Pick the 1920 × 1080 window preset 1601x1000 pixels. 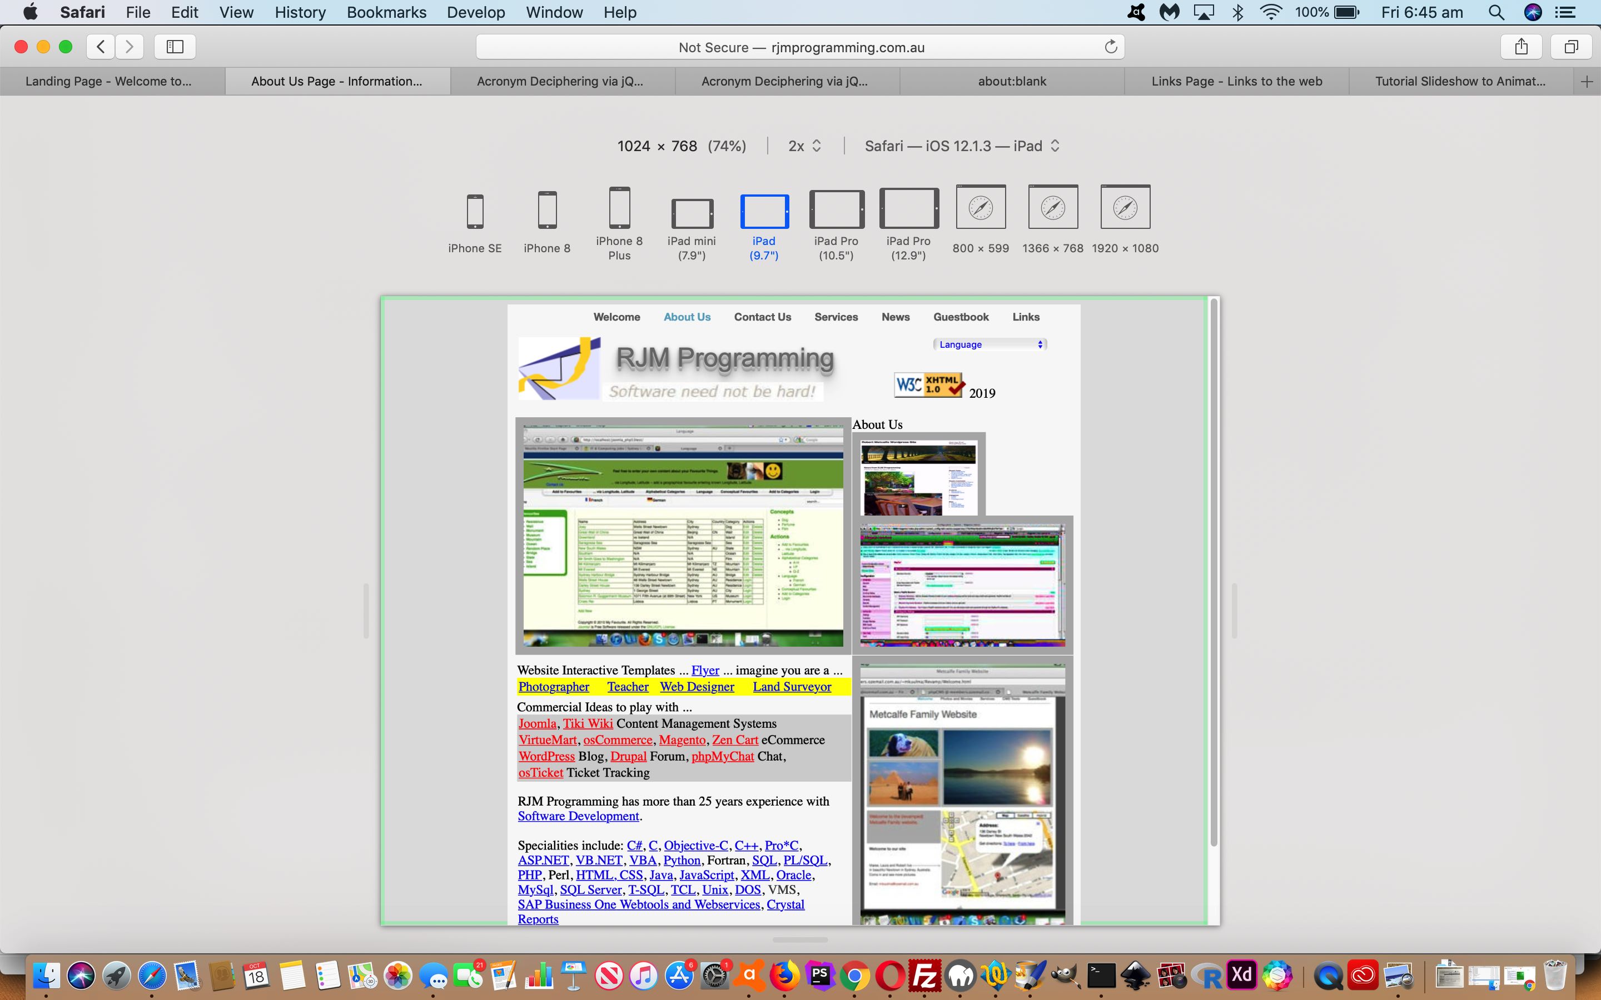coord(1125,219)
